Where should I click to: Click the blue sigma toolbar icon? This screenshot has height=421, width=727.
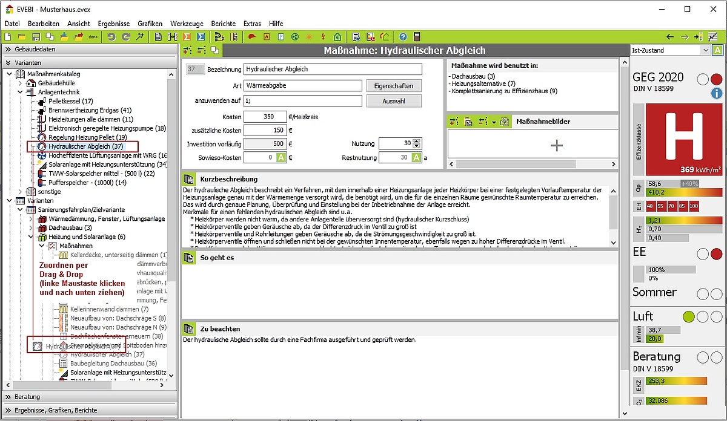coord(202,37)
